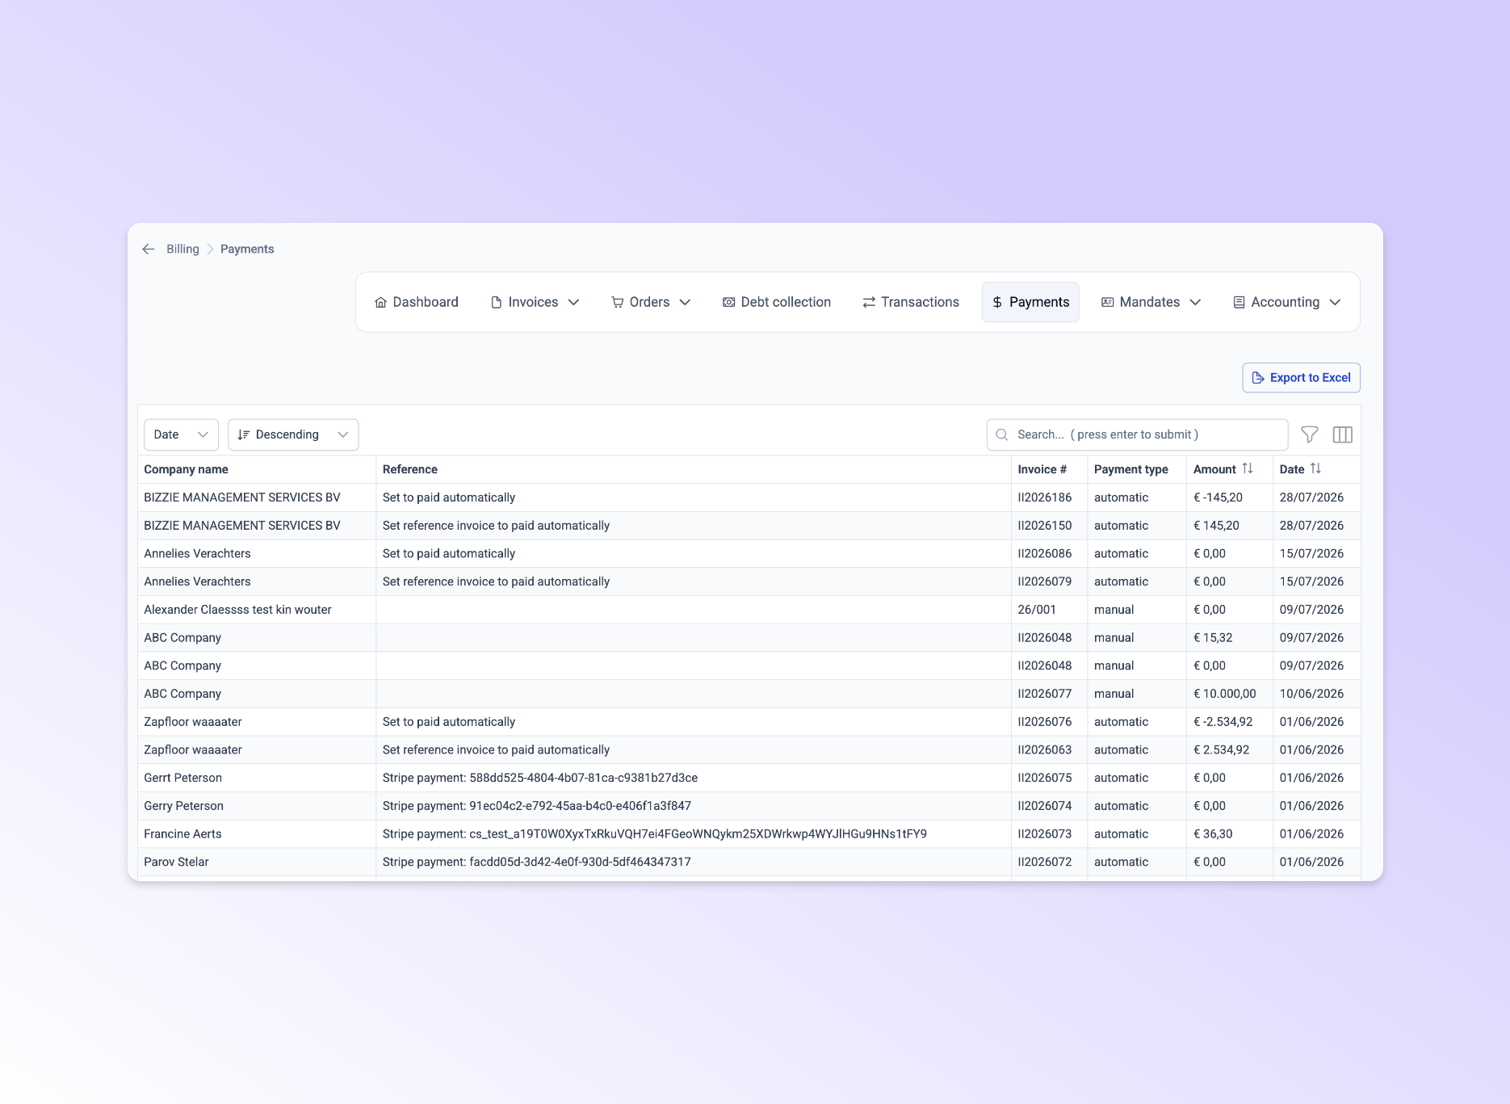1510x1104 pixels.
Task: Click the Reference column header
Action: [x=410, y=469]
